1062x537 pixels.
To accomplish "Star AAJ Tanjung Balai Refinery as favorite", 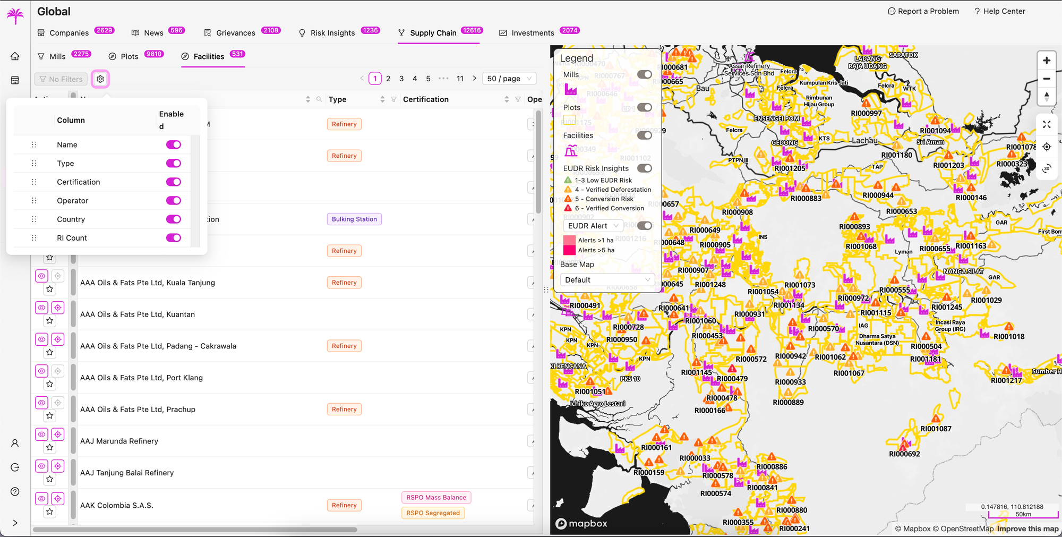I will pos(50,479).
